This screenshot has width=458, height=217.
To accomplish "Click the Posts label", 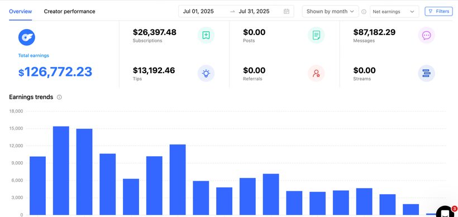I will [249, 41].
